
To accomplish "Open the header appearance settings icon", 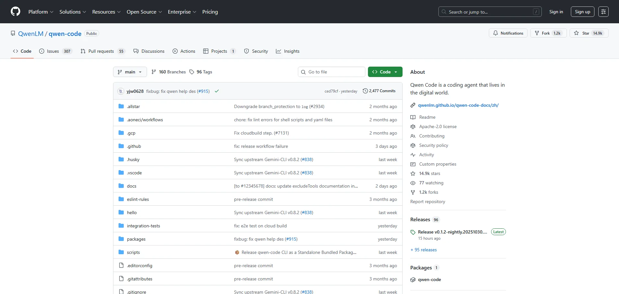I will click(603, 12).
